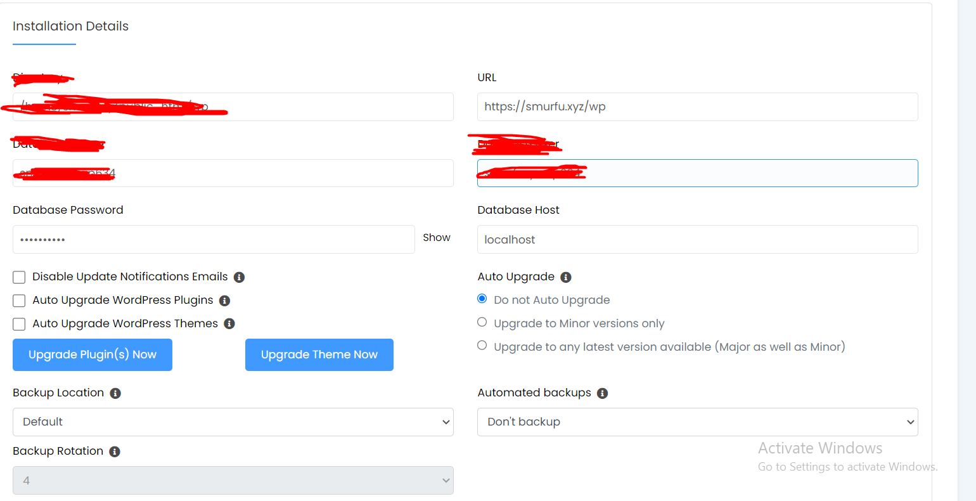Click info icon next to Auto Upgrade WordPress Plugins
Viewport: 976px width, 501px height.
point(224,301)
